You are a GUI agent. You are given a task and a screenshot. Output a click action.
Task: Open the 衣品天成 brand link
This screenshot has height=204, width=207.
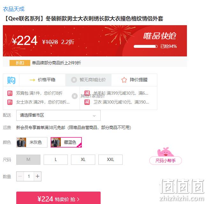coord(14,9)
